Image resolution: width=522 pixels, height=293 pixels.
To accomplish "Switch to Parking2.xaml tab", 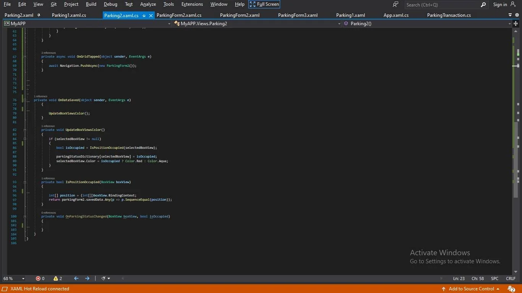I will [x=19, y=15].
